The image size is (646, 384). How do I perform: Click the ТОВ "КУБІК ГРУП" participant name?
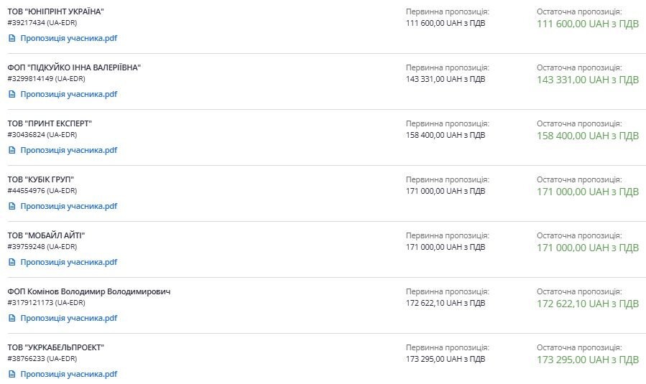coord(41,179)
